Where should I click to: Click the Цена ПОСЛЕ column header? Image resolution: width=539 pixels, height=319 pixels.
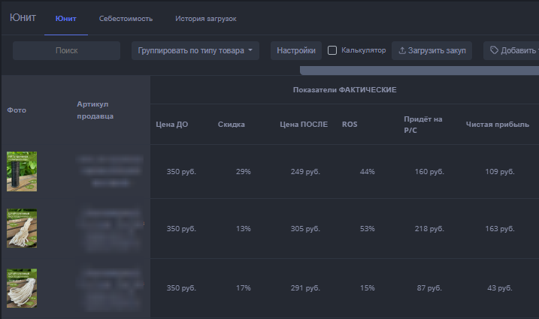click(303, 124)
